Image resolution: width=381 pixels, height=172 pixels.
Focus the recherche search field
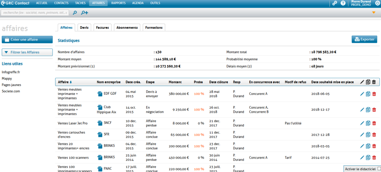(35, 13)
